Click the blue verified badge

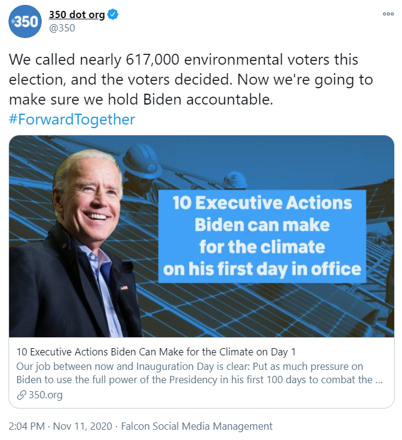(x=112, y=15)
